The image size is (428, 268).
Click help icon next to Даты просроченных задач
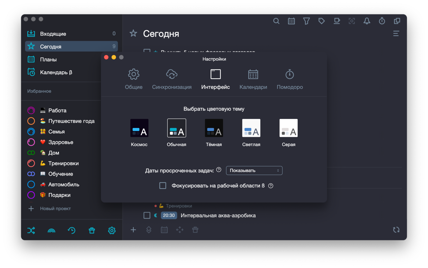pyautogui.click(x=219, y=170)
